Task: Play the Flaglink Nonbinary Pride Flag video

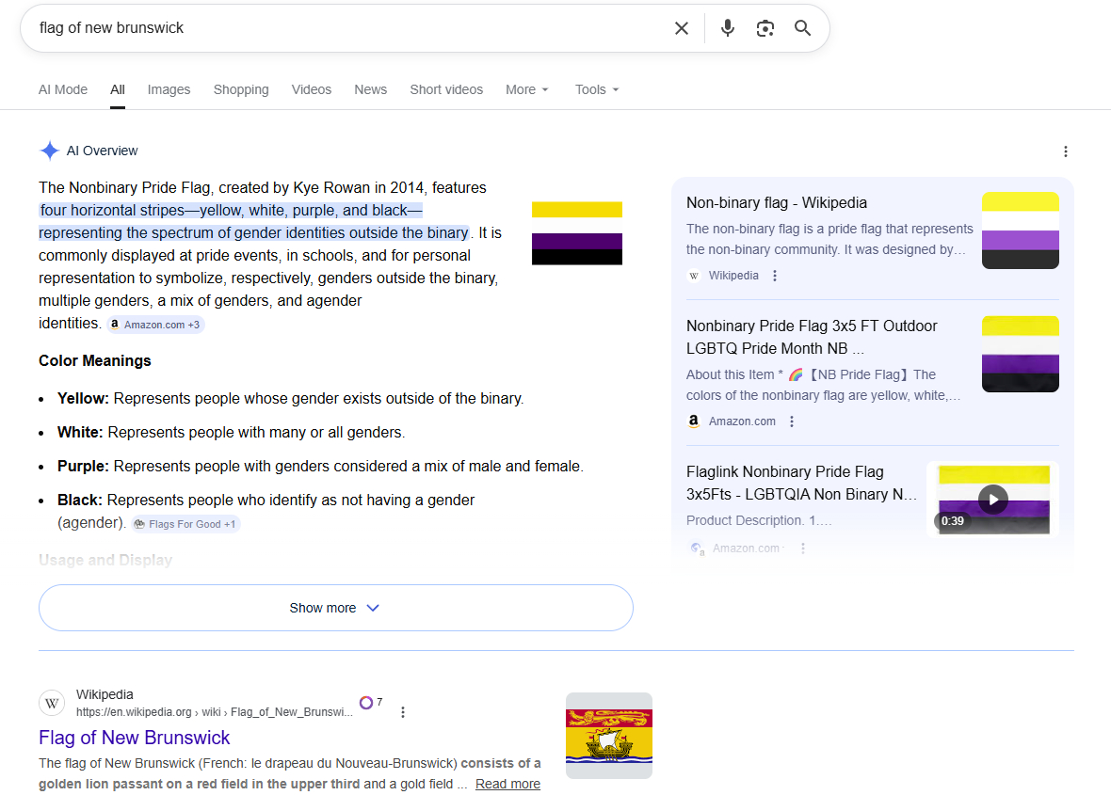Action: tap(992, 499)
